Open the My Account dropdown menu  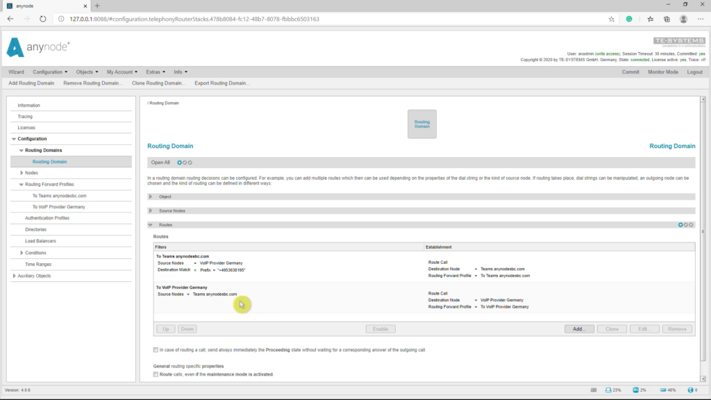[122, 72]
